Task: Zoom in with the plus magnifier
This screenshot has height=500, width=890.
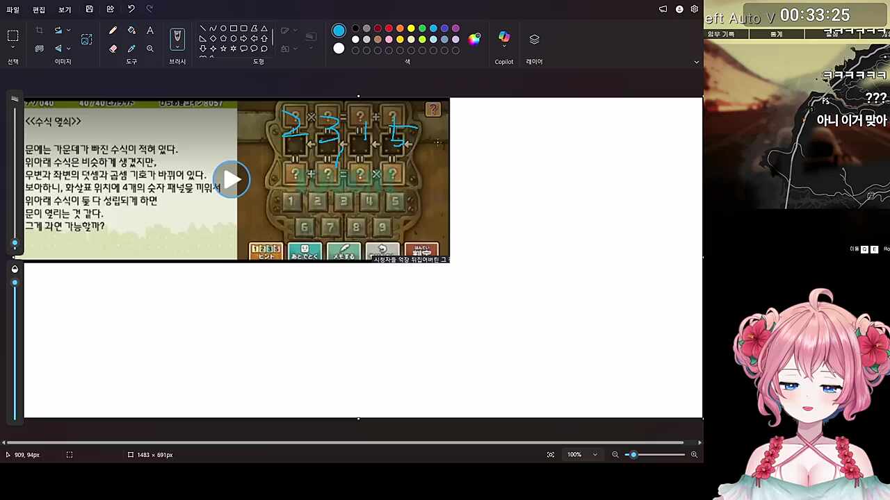Action: pos(694,455)
